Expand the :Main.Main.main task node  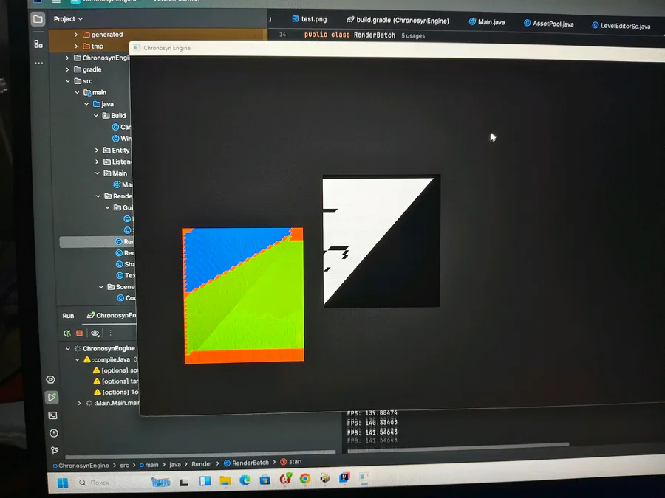pyautogui.click(x=79, y=403)
